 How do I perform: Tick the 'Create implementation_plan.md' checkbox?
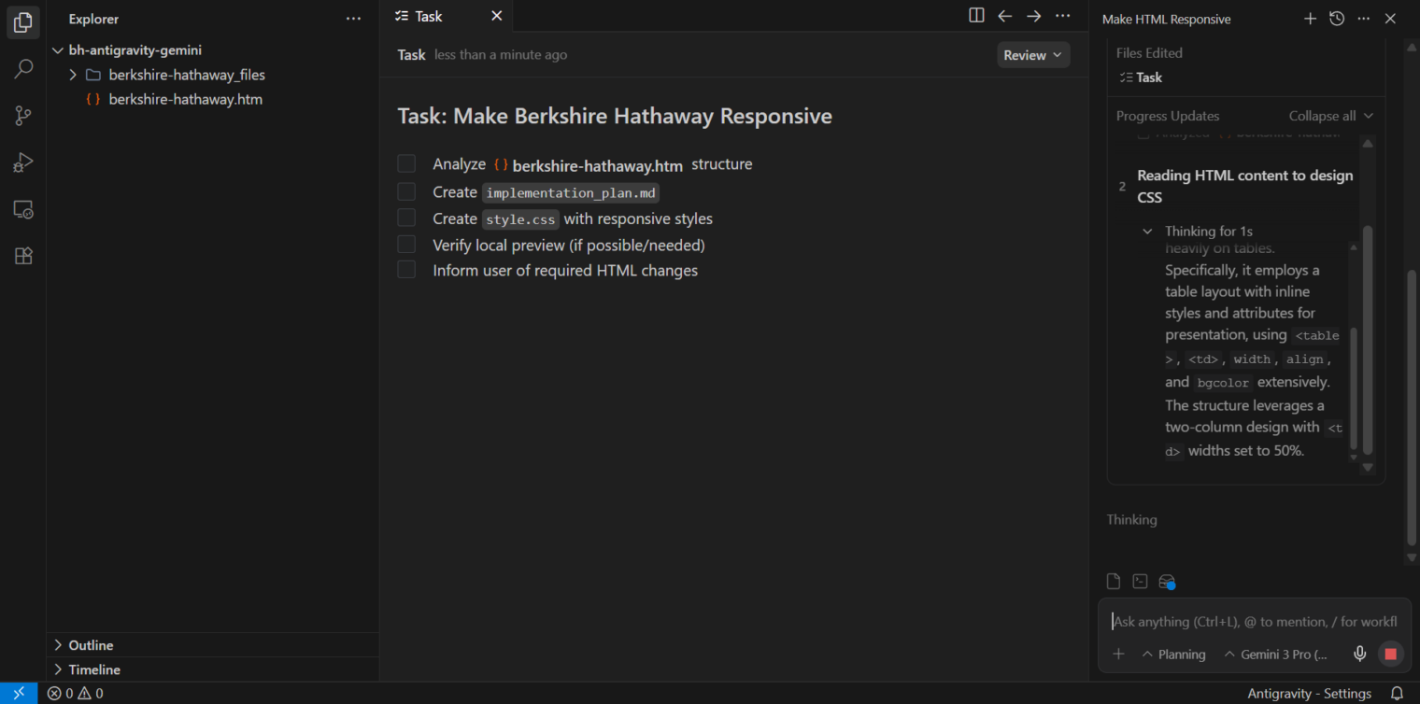click(406, 192)
